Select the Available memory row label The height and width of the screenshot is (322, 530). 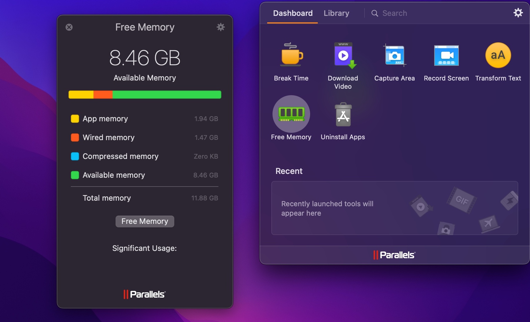114,175
